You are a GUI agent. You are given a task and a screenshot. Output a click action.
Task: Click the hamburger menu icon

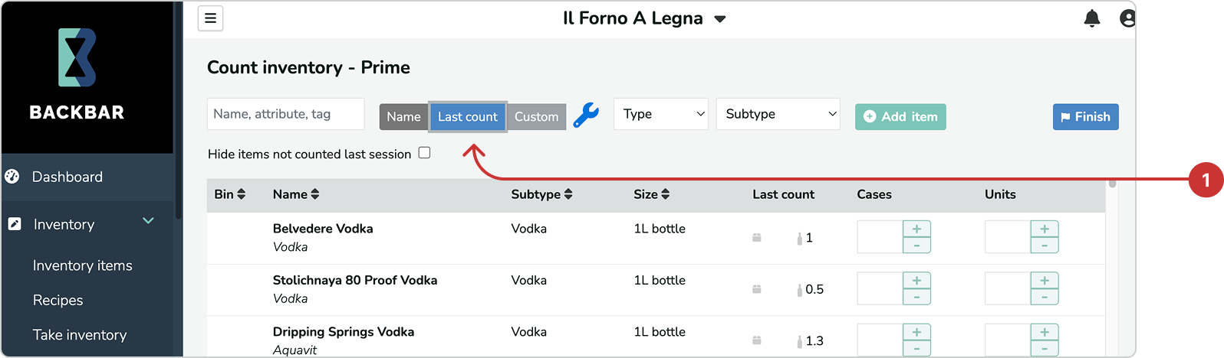210,18
